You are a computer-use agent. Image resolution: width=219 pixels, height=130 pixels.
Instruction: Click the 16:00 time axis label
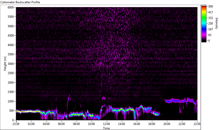tap(137, 124)
